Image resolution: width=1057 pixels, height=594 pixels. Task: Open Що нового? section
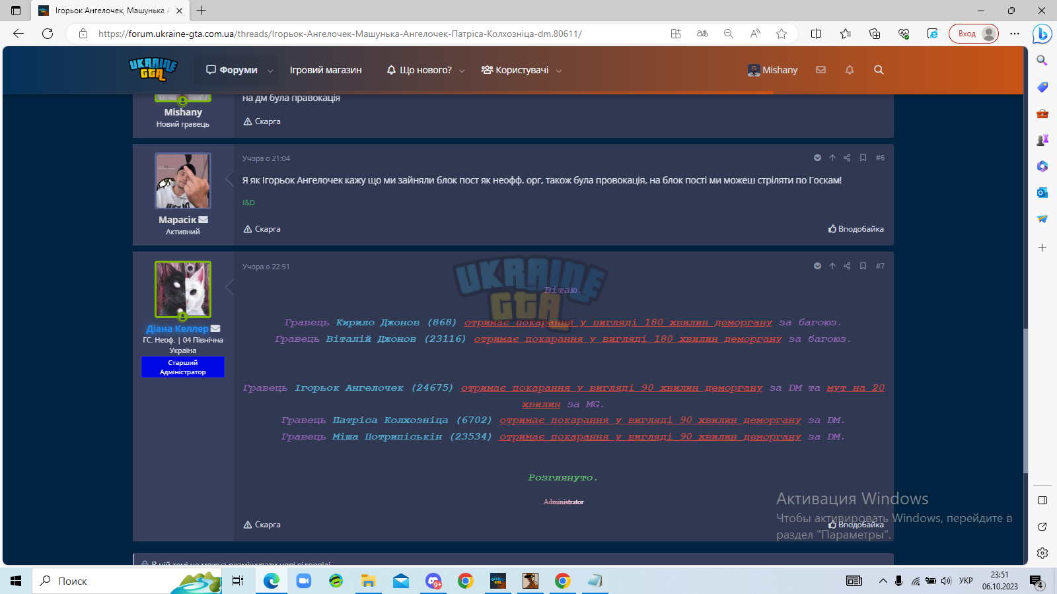419,70
